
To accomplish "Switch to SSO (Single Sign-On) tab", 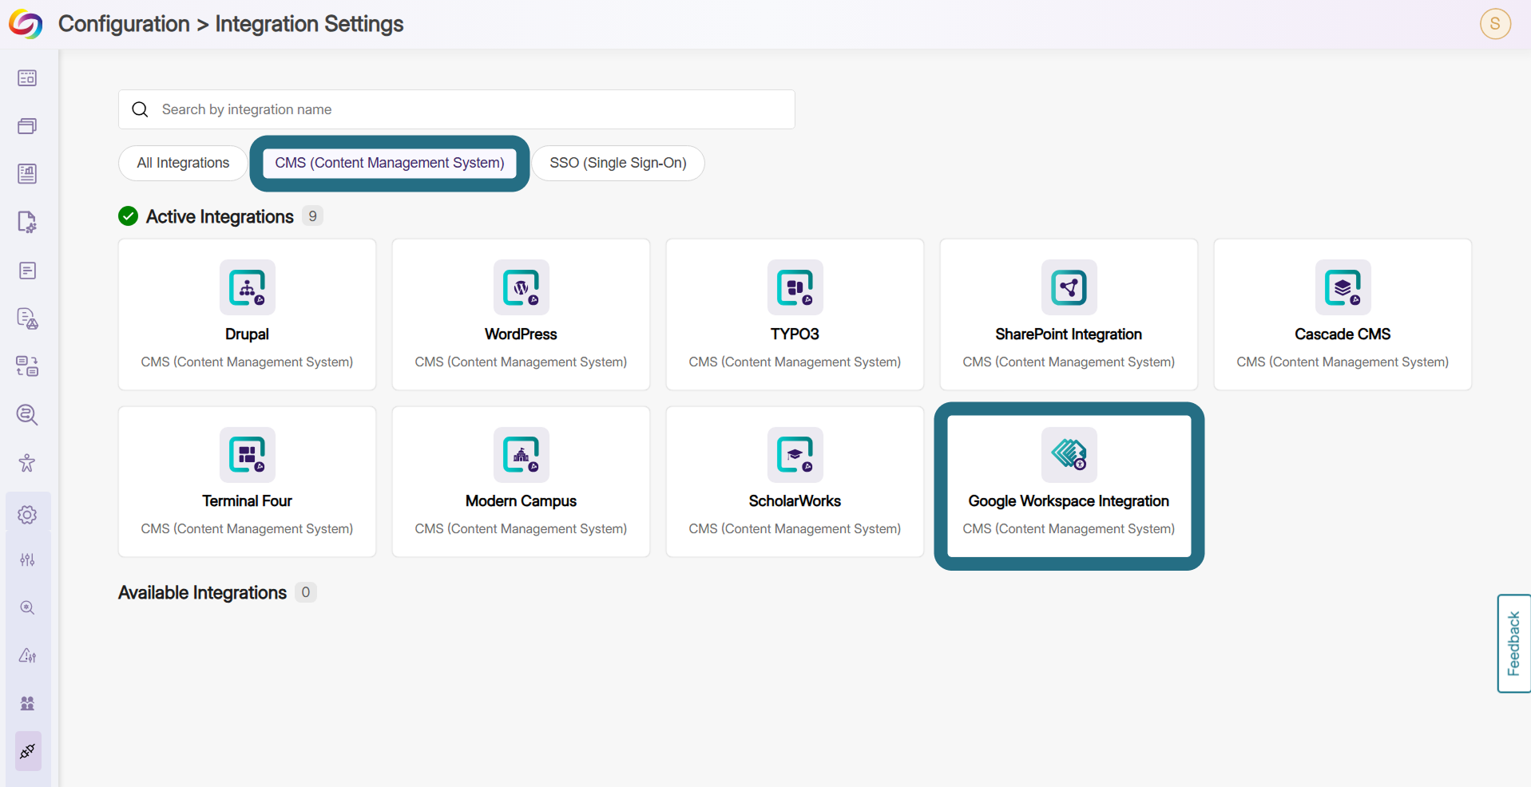I will (x=618, y=163).
